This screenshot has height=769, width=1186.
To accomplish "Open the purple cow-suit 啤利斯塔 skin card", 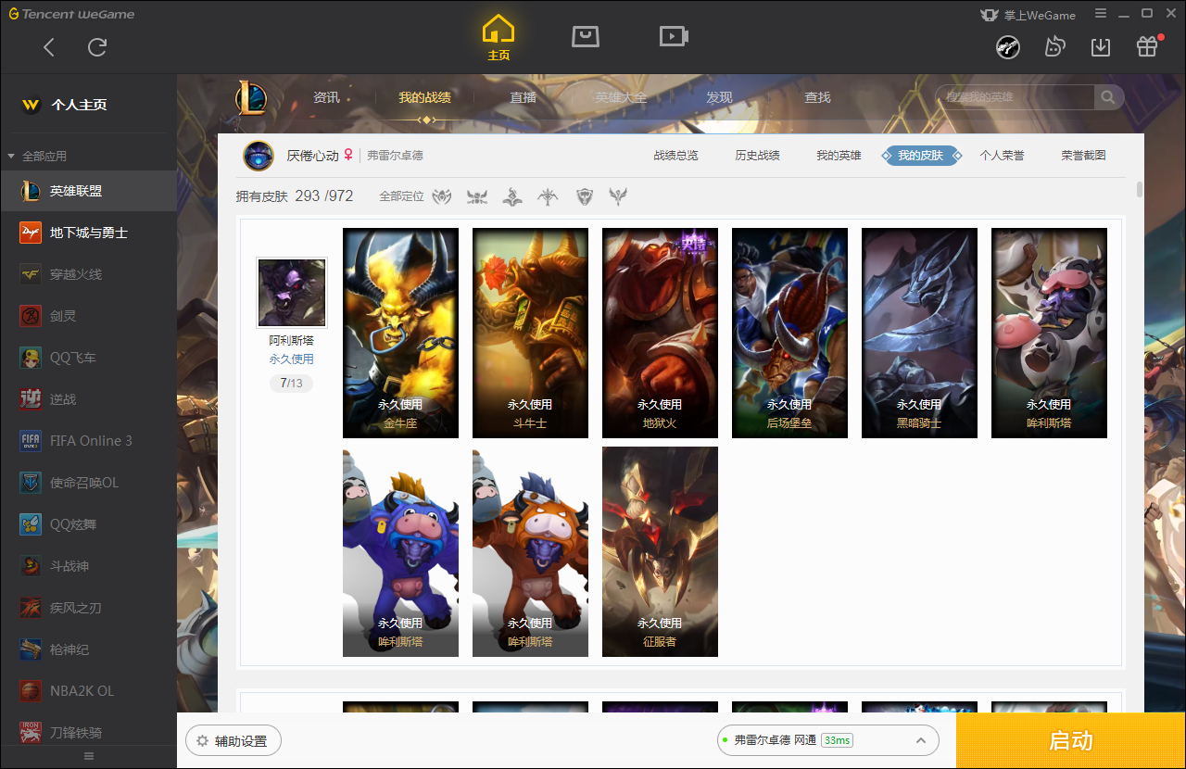I will point(400,552).
